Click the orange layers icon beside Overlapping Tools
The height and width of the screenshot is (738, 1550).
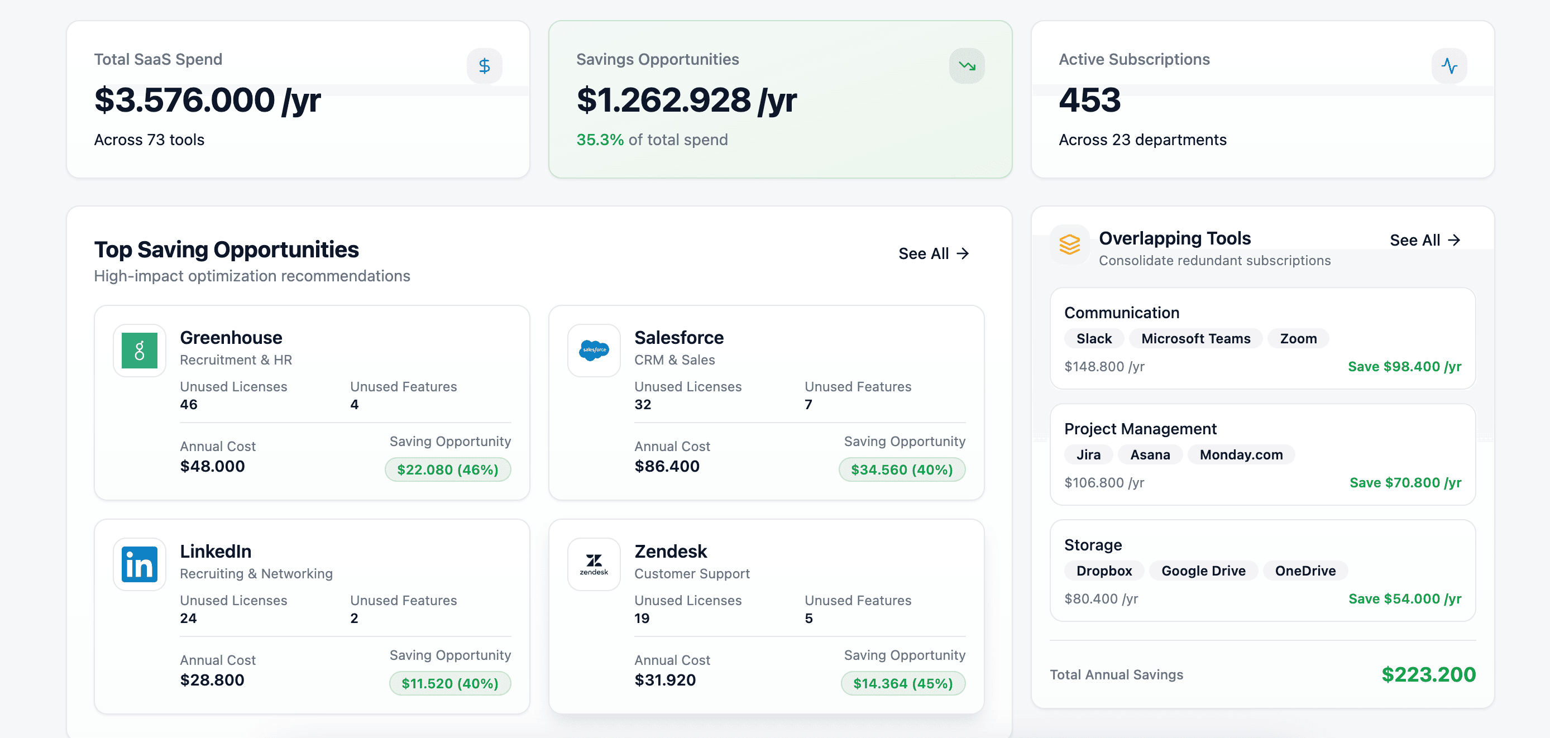(x=1069, y=244)
